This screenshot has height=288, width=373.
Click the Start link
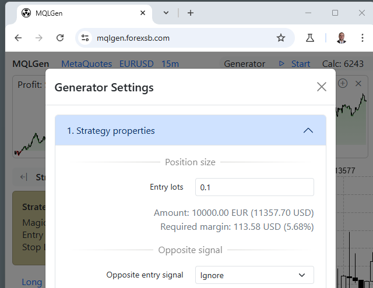(301, 63)
